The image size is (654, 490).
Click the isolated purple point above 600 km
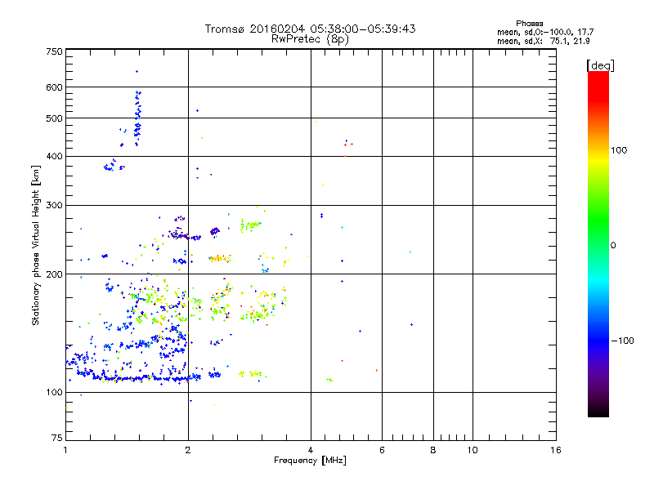point(137,72)
